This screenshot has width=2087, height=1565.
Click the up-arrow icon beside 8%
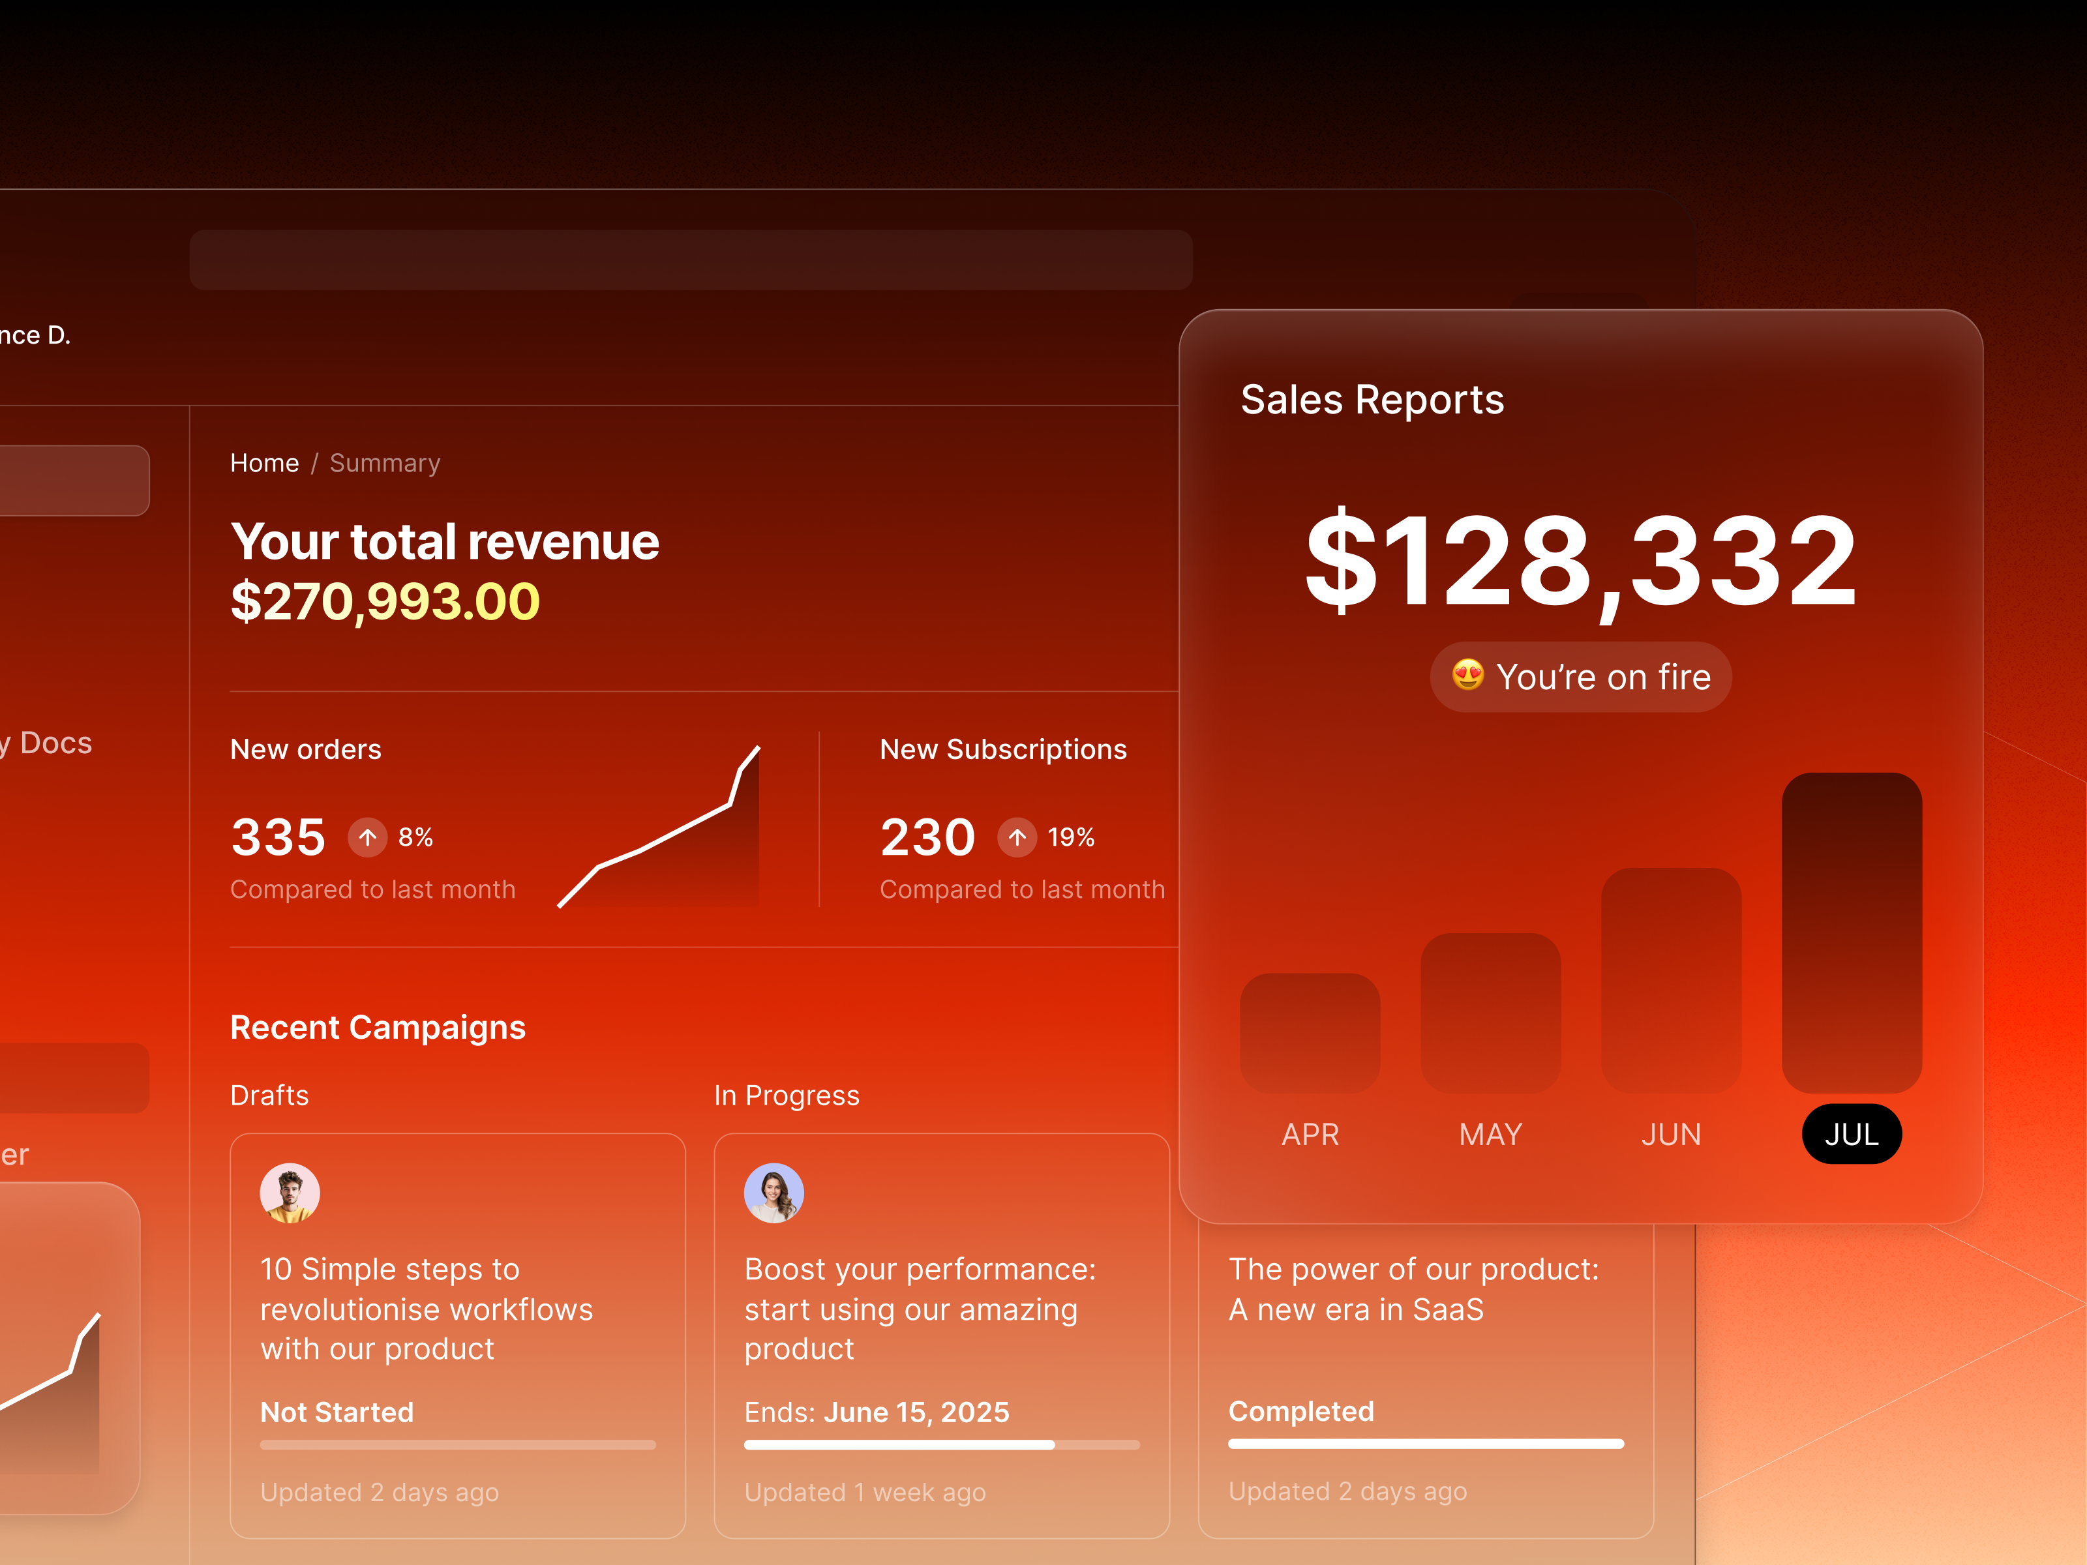pyautogui.click(x=367, y=837)
